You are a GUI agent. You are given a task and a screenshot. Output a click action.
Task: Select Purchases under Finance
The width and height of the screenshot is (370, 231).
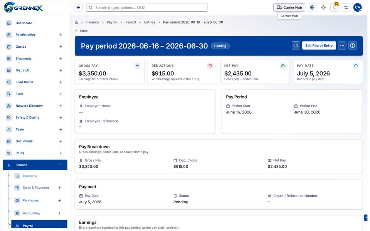coord(39,200)
